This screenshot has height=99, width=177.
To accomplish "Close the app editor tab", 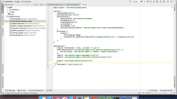I will pyautogui.click(x=88, y=5).
